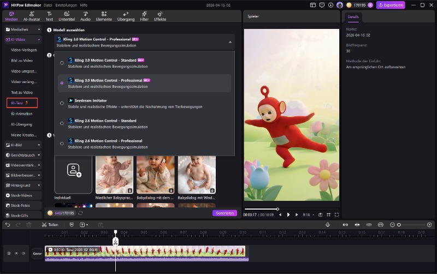Select KI-Tanz in sidebar
This screenshot has width=437, height=274.
(x=22, y=103)
